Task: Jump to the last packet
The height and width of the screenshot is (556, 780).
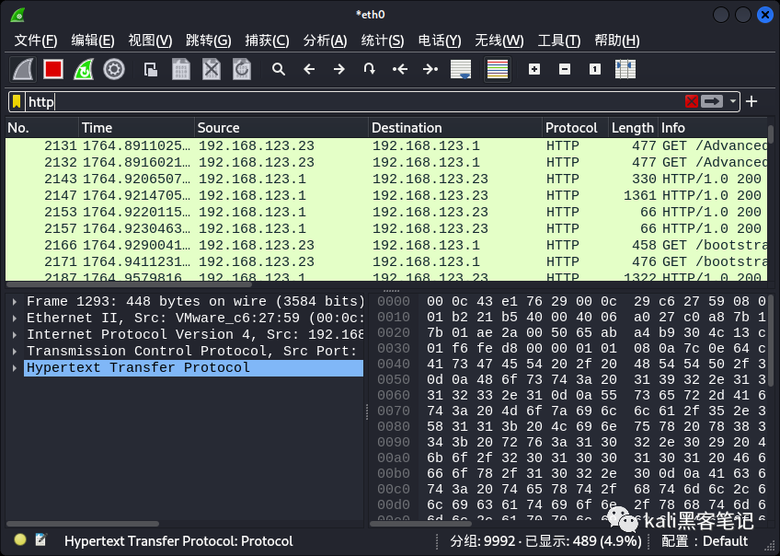Action: coord(430,69)
